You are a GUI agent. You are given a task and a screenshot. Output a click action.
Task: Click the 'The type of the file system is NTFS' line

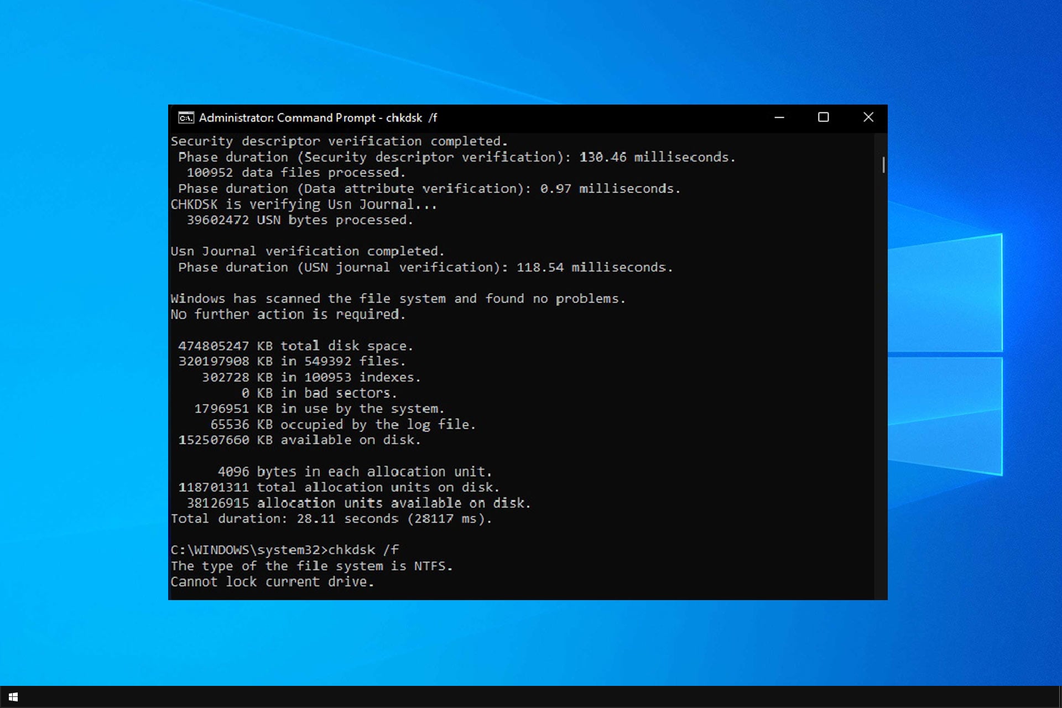[x=311, y=566]
